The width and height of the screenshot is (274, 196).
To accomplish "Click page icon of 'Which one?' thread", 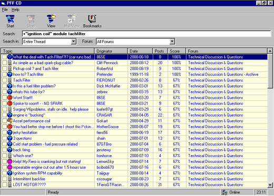I will pos(9,156).
